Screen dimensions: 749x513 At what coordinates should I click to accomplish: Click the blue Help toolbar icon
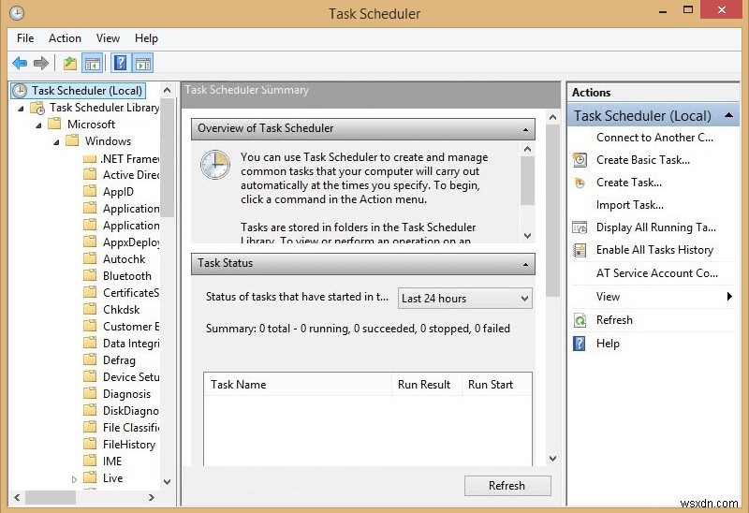(121, 63)
